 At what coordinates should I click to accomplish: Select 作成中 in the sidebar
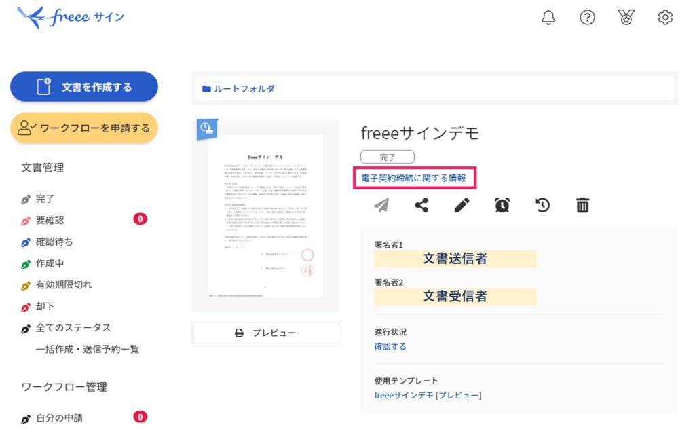(x=50, y=263)
